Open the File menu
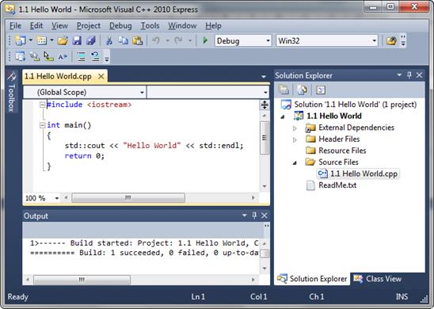 click(16, 25)
